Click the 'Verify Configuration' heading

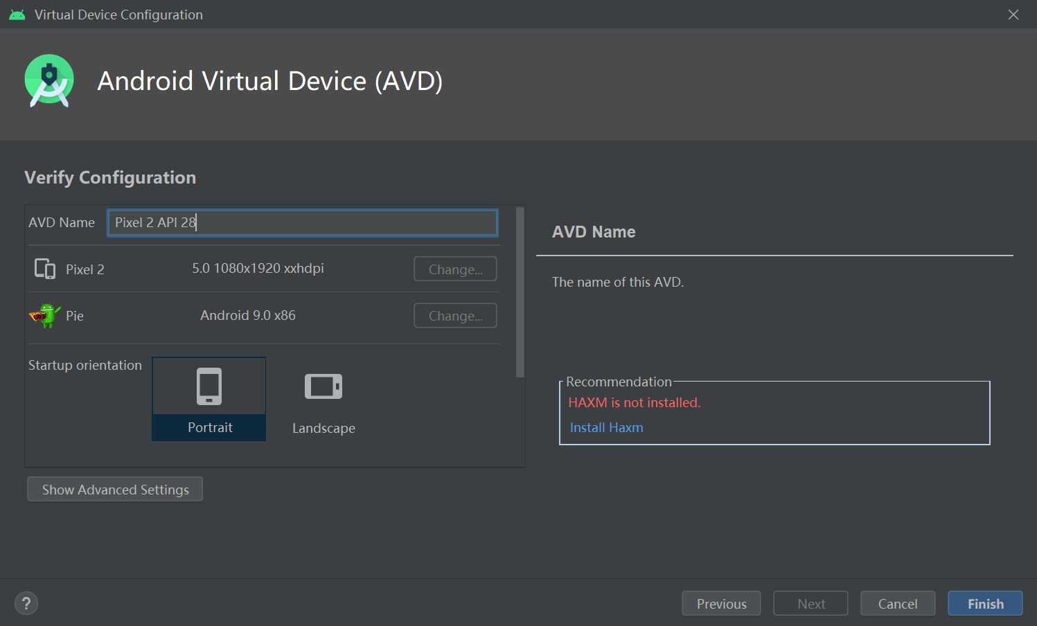[110, 178]
